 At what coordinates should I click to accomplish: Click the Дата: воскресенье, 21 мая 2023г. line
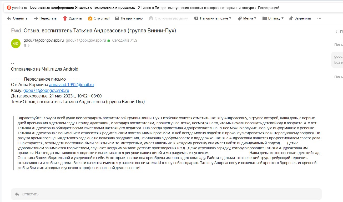56,96
